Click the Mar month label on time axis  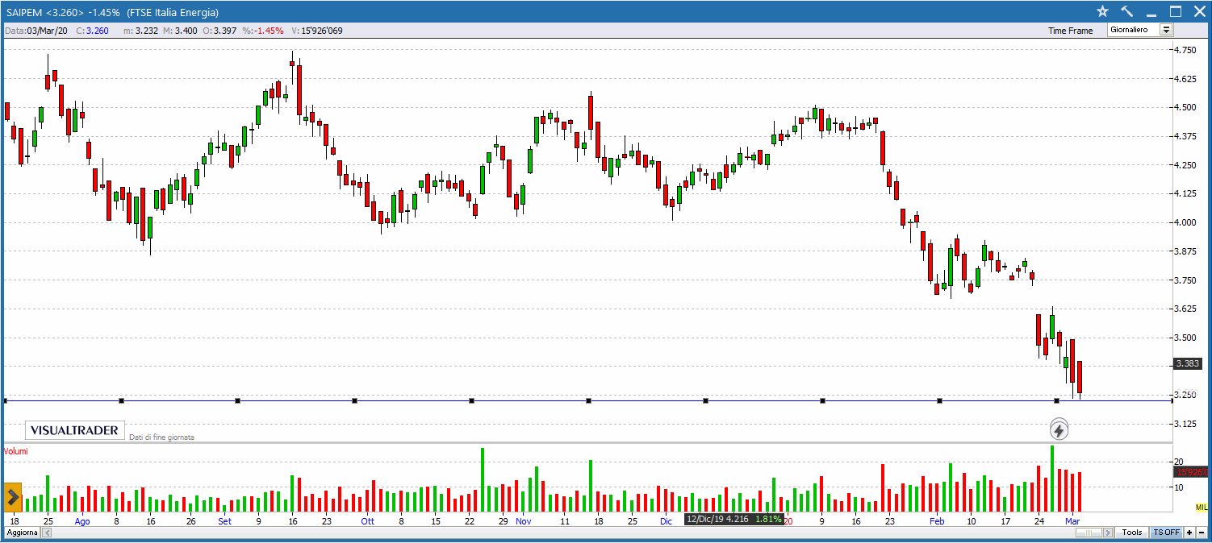click(x=1073, y=521)
